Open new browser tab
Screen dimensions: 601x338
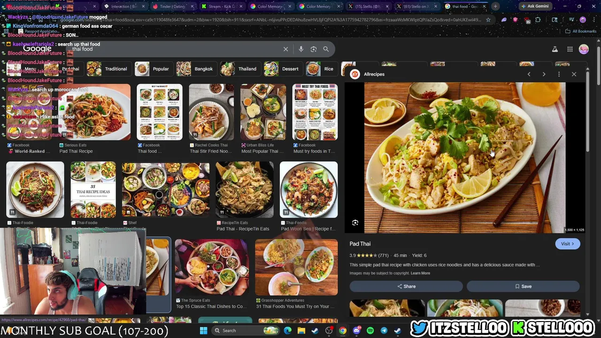[495, 7]
